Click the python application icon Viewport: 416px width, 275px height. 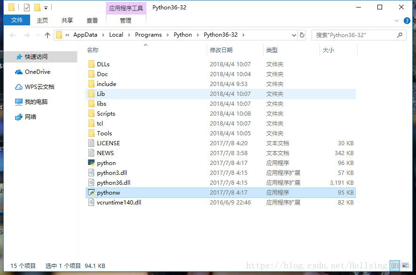point(91,163)
